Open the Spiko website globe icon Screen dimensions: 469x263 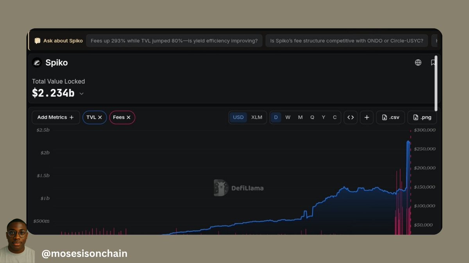coord(418,62)
